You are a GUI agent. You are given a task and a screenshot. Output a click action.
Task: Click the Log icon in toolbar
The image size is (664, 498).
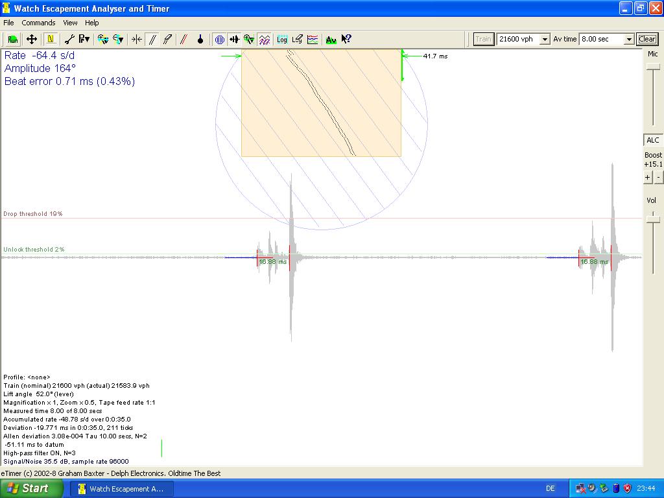(x=282, y=39)
